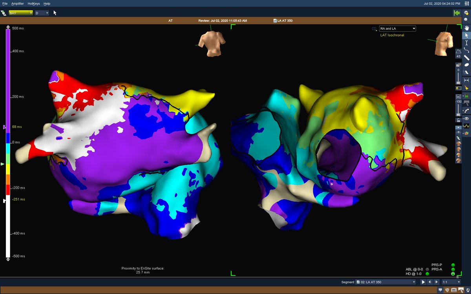
Task: Toggle the small split-view icon left of RA and LA
Action: click(x=374, y=29)
